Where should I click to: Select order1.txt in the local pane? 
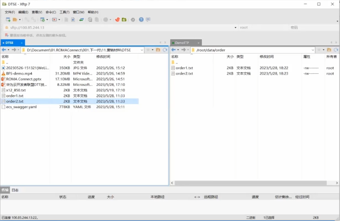coord(14,96)
